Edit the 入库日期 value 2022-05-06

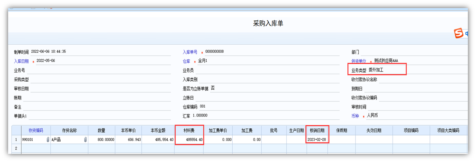coord(103,61)
